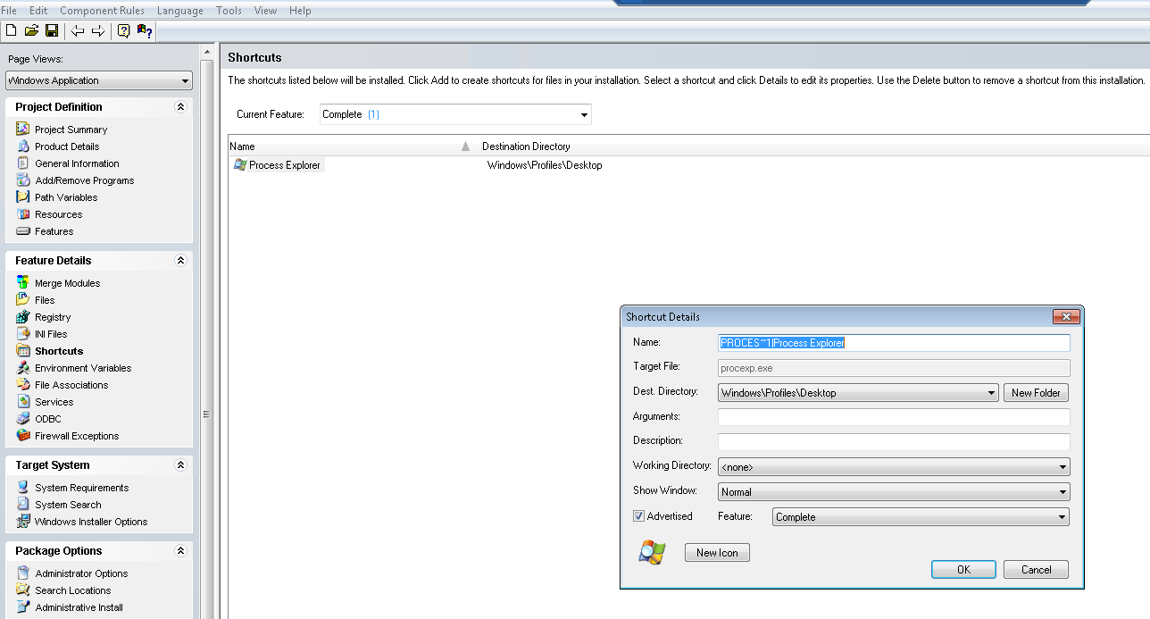The width and height of the screenshot is (1150, 619).
Task: Collapse Package Options section
Action: 180,550
